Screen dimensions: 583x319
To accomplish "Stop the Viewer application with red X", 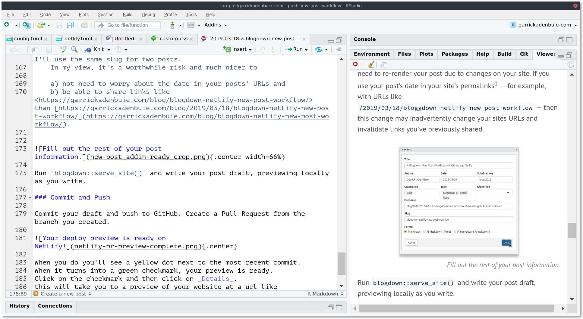I will [355, 64].
